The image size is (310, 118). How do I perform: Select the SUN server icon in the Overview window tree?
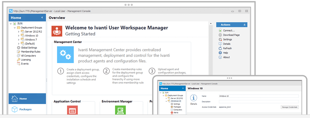click(15, 24)
